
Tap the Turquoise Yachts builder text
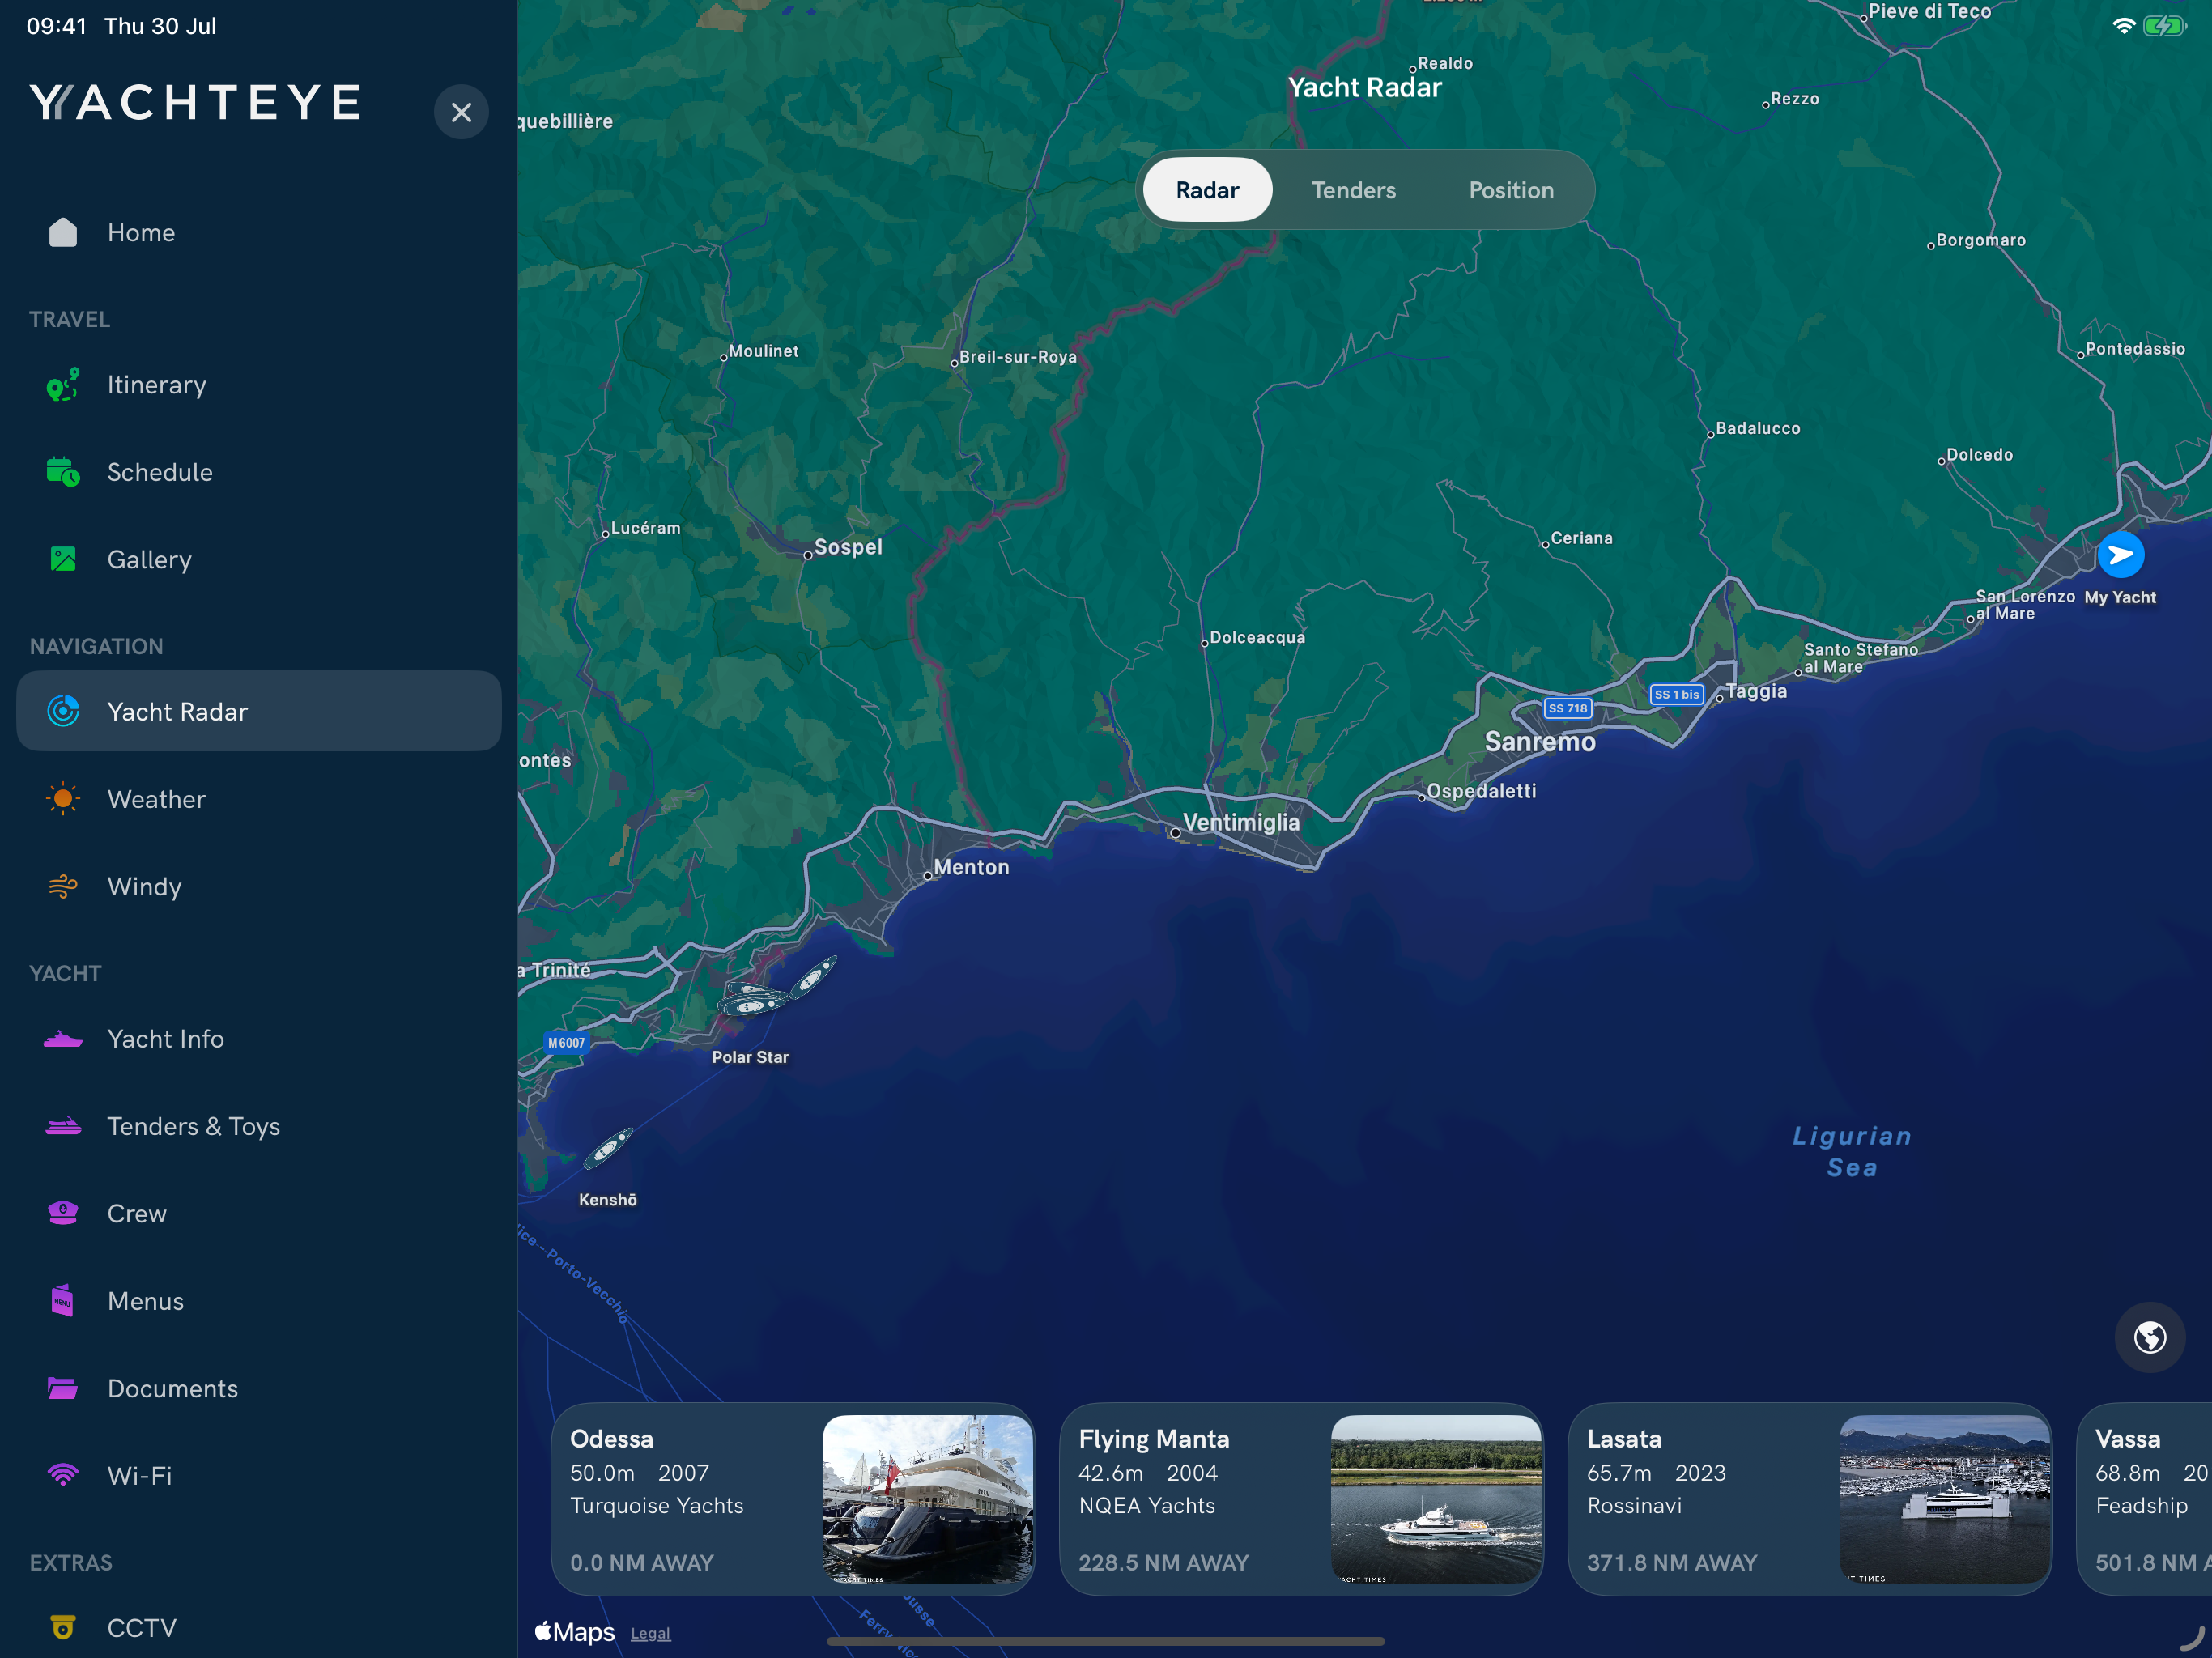point(657,1505)
